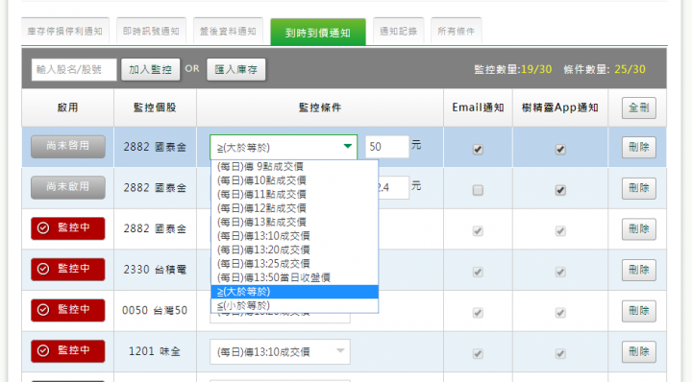Uncheck 樹精靈App通知 for first 2882 國泰金 row
692x382 pixels.
[560, 150]
